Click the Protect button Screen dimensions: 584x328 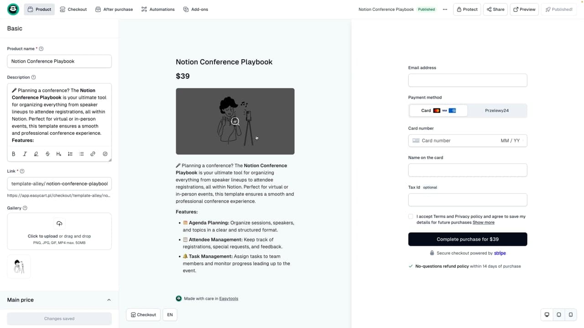click(x=467, y=9)
